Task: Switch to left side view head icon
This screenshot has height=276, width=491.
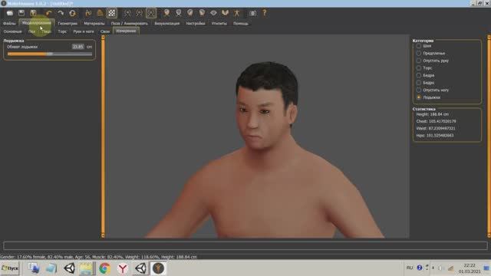Action: 202,13
